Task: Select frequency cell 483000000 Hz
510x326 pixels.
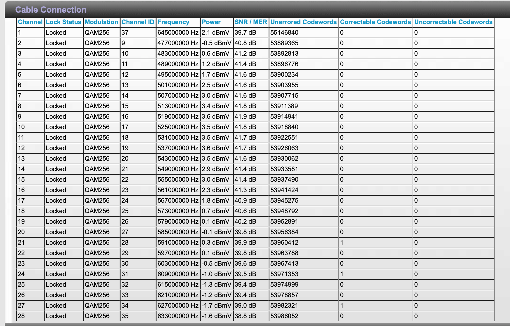Action: [178, 54]
